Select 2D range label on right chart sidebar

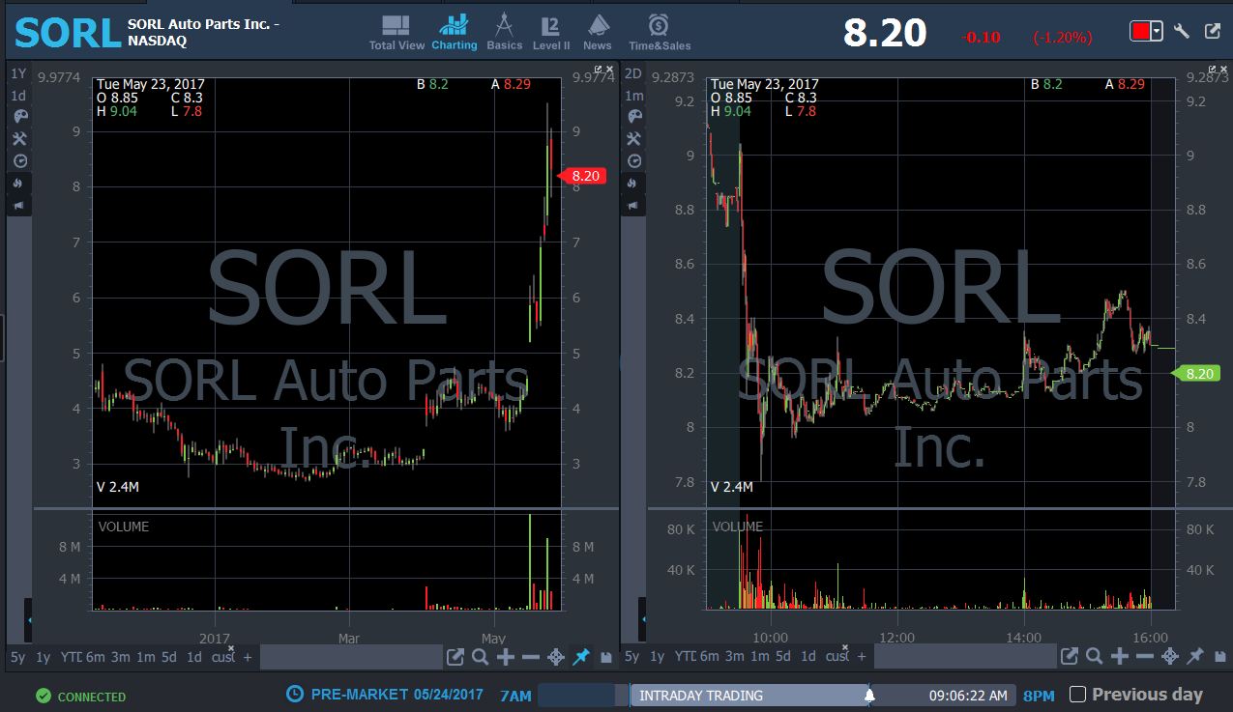[x=633, y=73]
